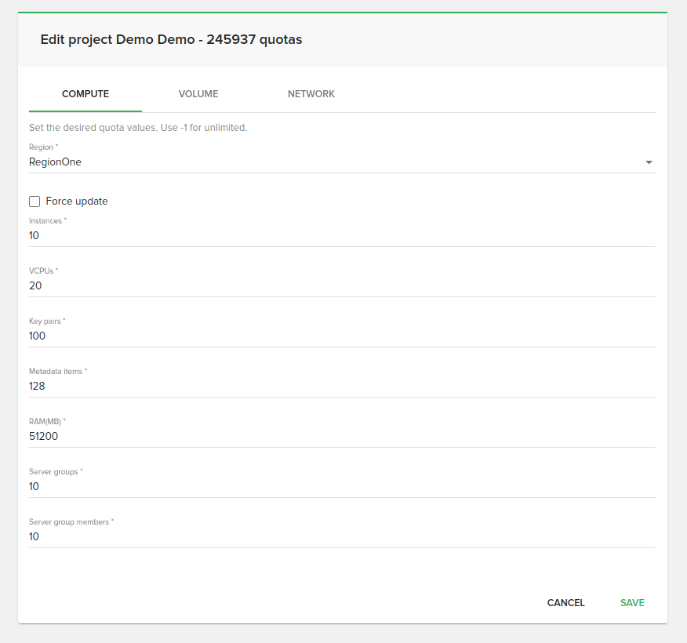The image size is (687, 643).
Task: Go to the Network tab
Action: 311,94
